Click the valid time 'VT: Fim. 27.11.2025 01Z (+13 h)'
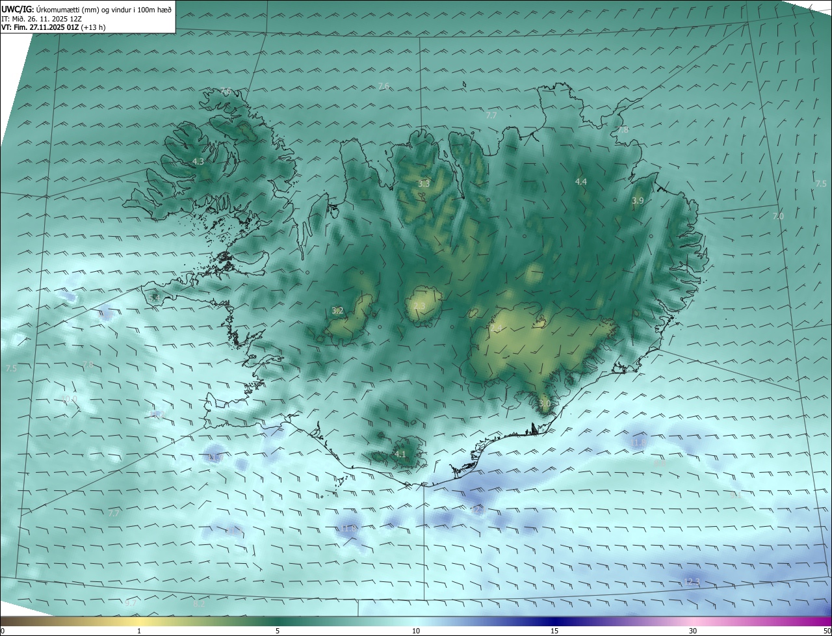The width and height of the screenshot is (832, 636). (53, 27)
